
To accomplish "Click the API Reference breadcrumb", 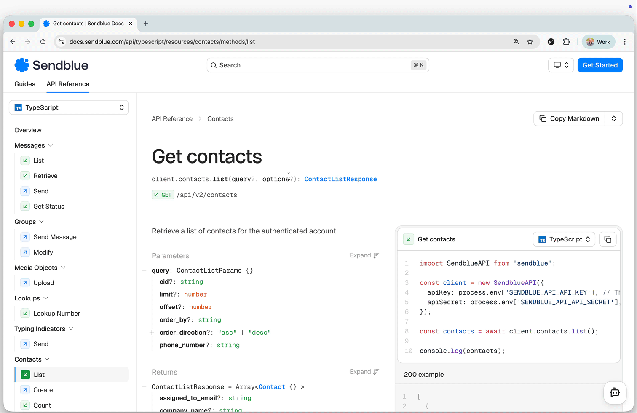I will [172, 119].
